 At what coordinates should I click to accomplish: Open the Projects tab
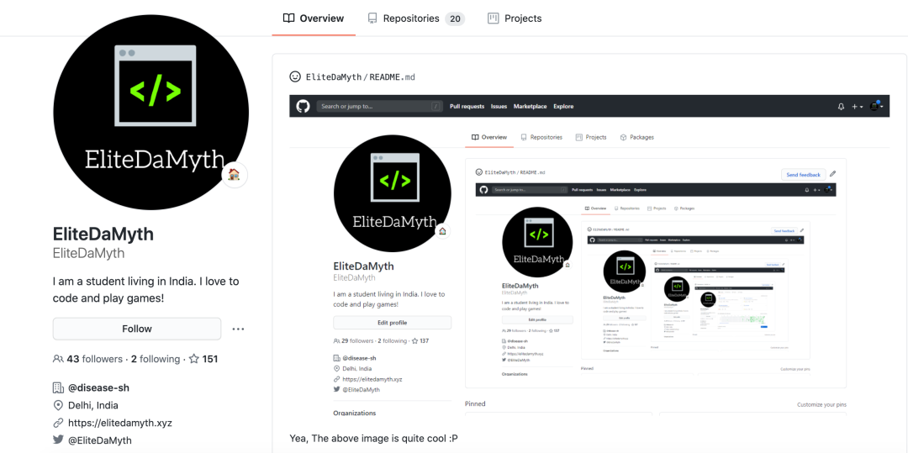coord(515,18)
